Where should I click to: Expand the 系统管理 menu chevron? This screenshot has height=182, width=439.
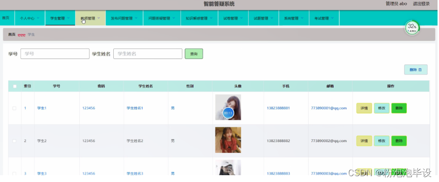click(x=302, y=18)
